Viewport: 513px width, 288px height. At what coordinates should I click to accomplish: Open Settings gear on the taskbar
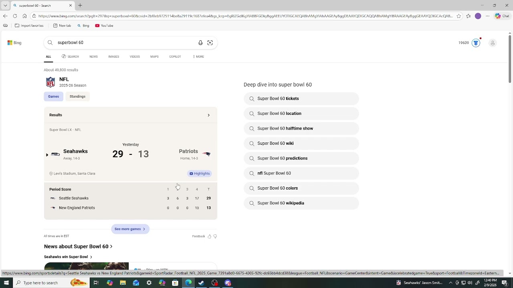pos(149,283)
